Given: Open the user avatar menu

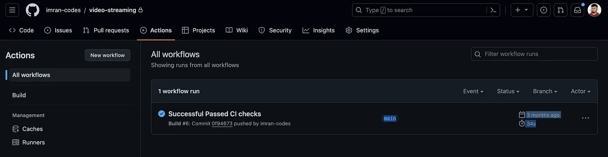Looking at the screenshot, I should pos(595,10).
